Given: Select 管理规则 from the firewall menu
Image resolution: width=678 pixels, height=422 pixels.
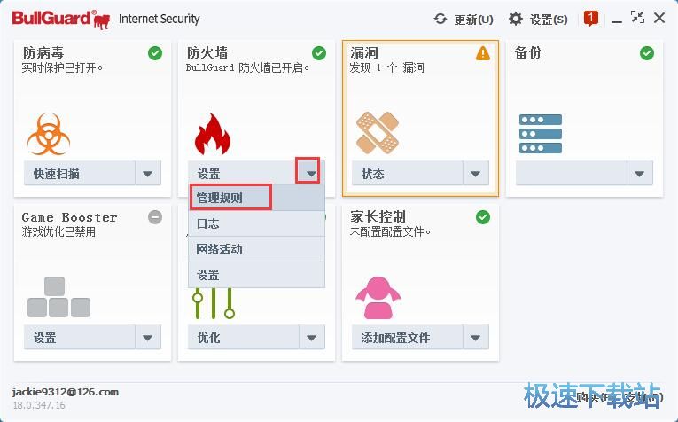Looking at the screenshot, I should (x=230, y=198).
